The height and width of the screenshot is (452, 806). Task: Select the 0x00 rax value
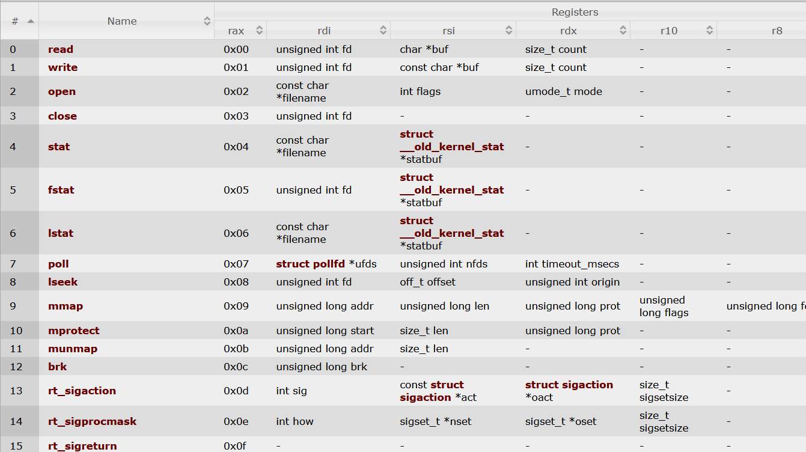point(236,49)
